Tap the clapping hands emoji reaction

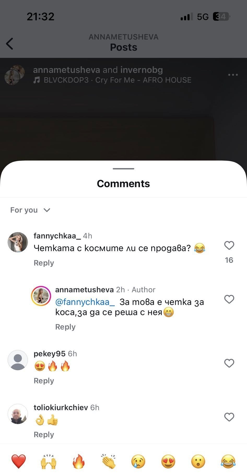click(109, 461)
